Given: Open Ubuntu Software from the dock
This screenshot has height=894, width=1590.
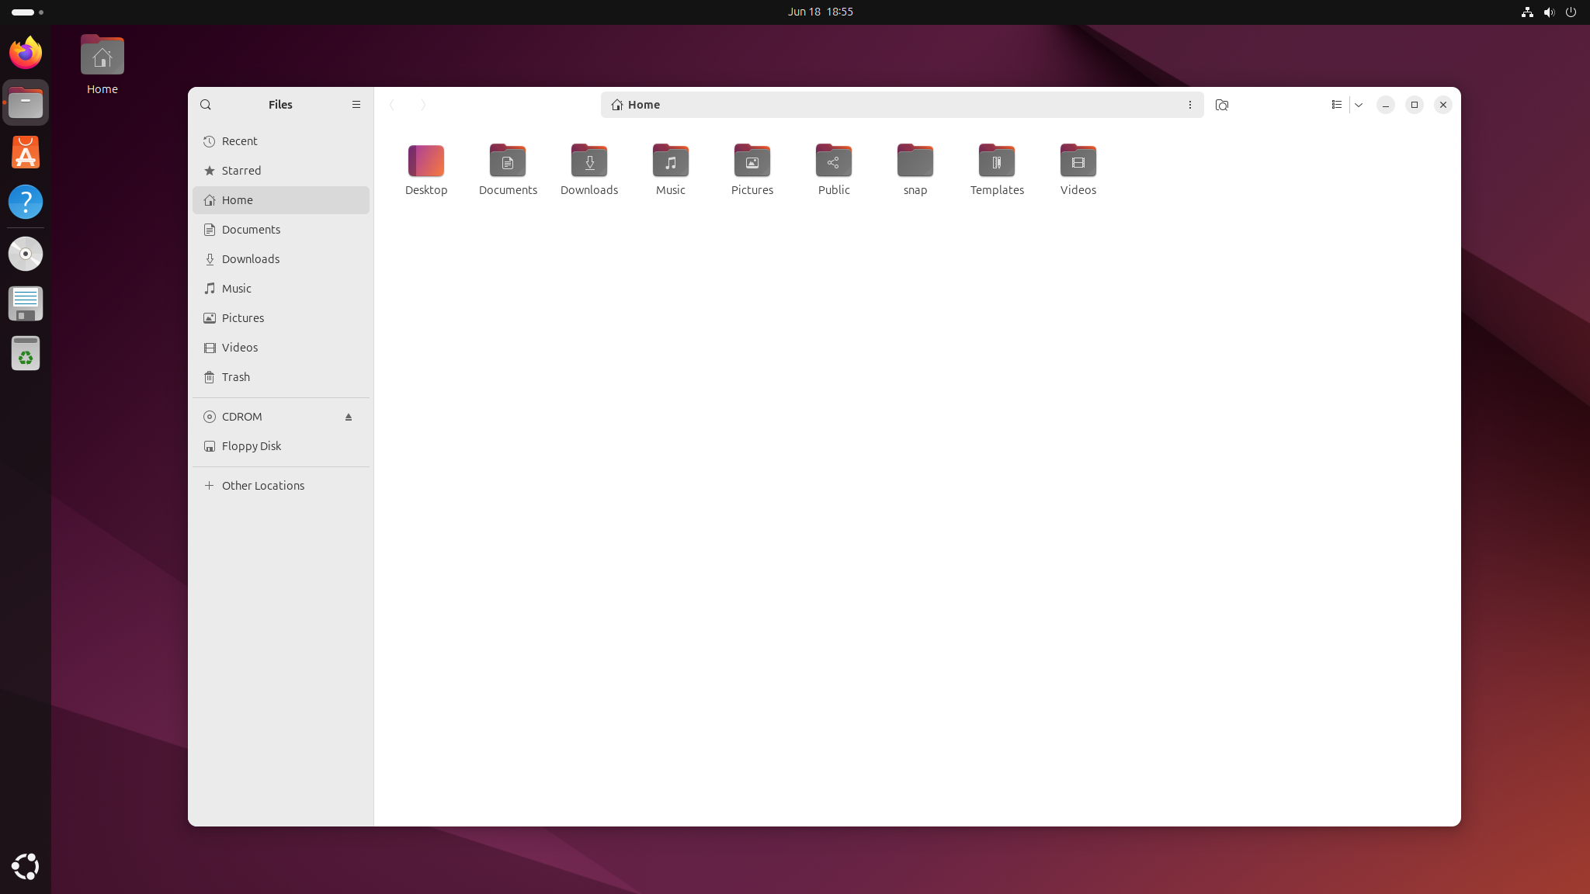Looking at the screenshot, I should 26,152.
